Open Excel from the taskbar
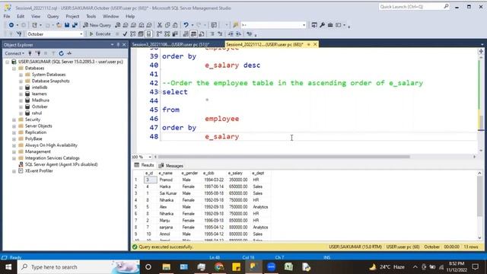 click(288, 267)
